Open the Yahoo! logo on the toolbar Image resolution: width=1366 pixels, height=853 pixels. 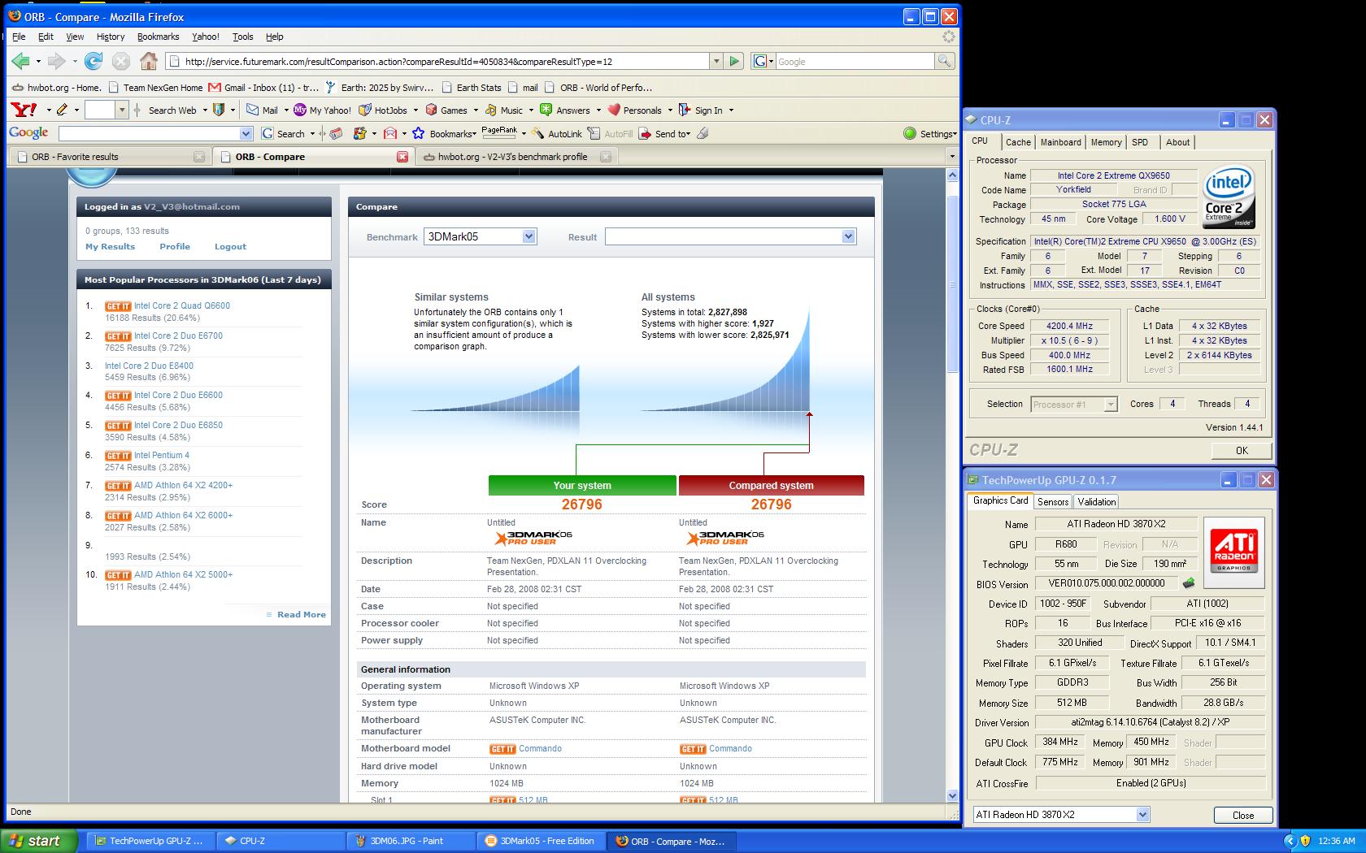pyautogui.click(x=24, y=110)
